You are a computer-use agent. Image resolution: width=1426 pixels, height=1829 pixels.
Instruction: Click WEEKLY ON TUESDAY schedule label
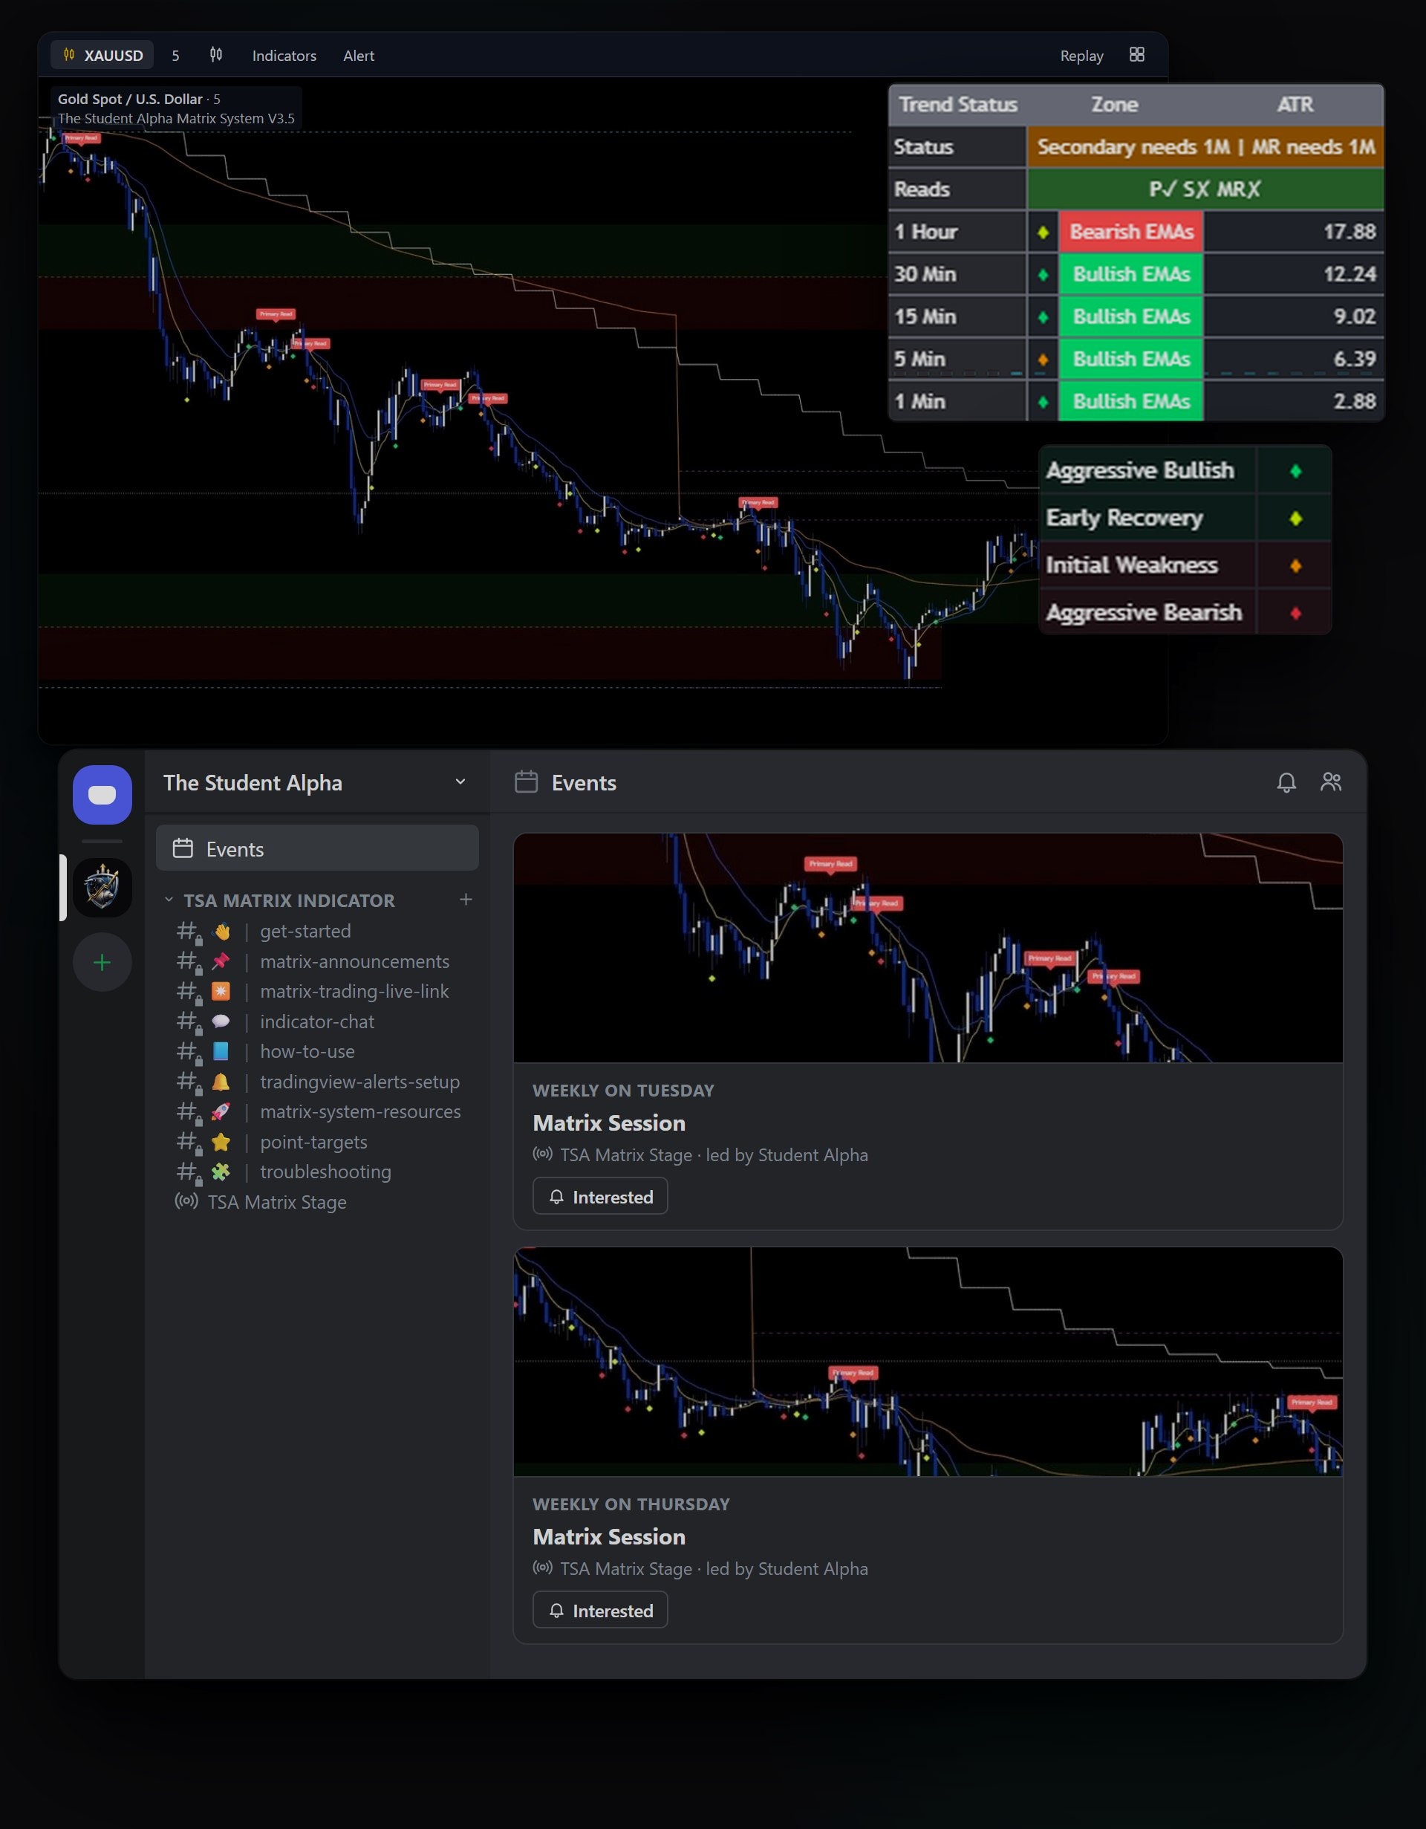tap(623, 1091)
